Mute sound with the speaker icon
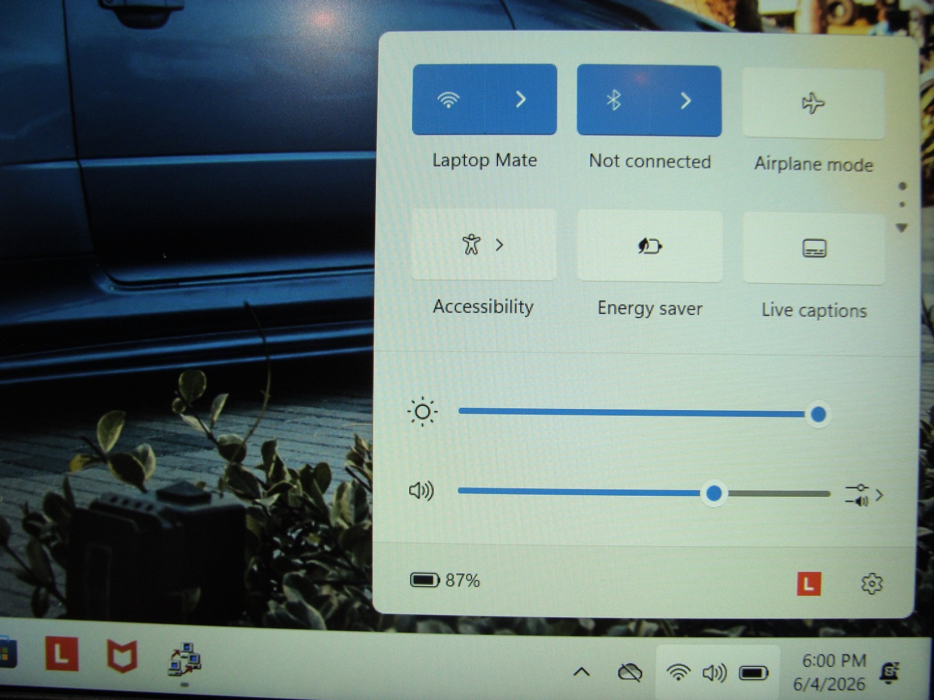The image size is (934, 700). [x=421, y=491]
